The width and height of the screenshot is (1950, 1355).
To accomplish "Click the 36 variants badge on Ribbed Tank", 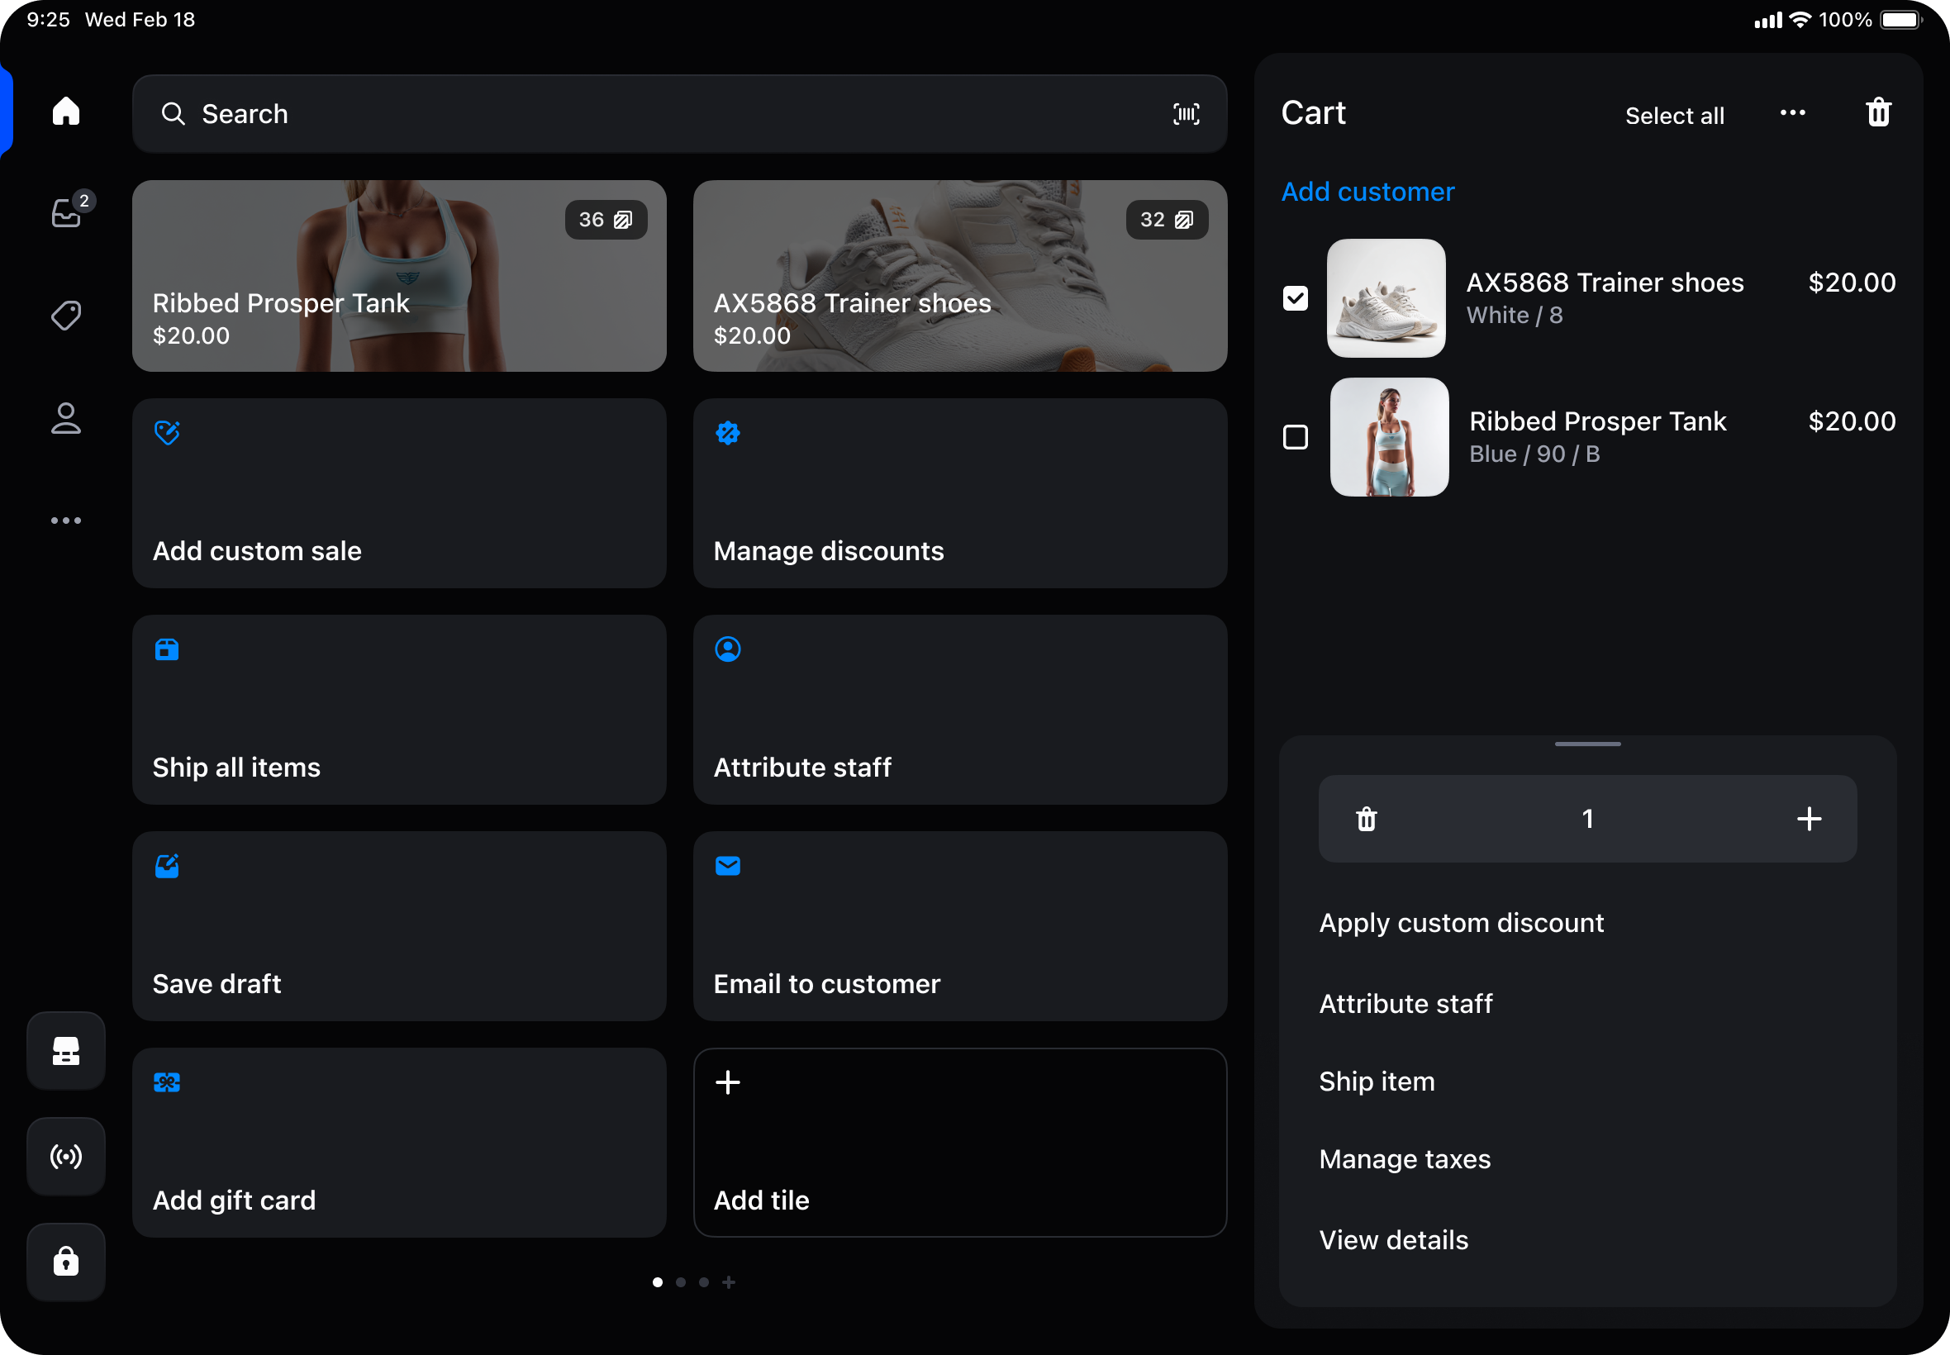I will tap(606, 220).
